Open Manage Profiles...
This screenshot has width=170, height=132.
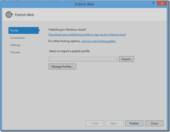pyautogui.click(x=62, y=66)
